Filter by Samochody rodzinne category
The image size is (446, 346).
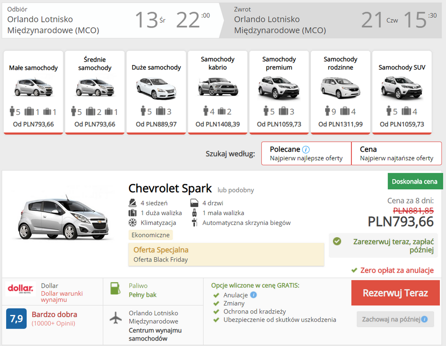coord(340,92)
